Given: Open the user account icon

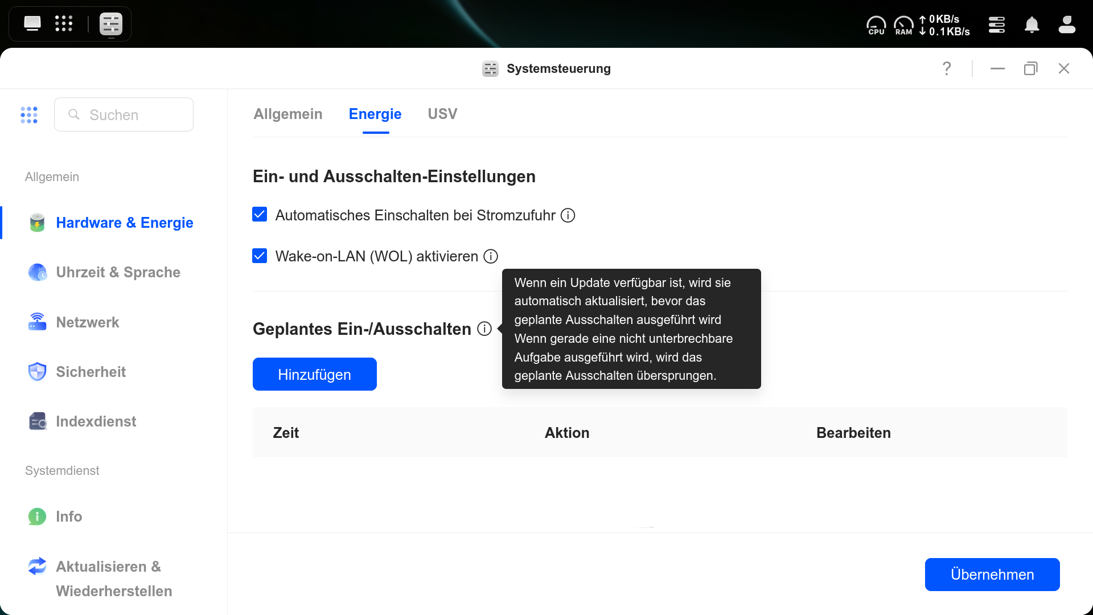Looking at the screenshot, I should [1066, 25].
